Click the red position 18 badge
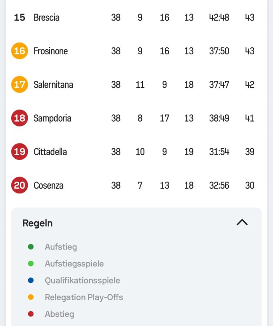Viewport: 273px width, 326px height. click(20, 118)
